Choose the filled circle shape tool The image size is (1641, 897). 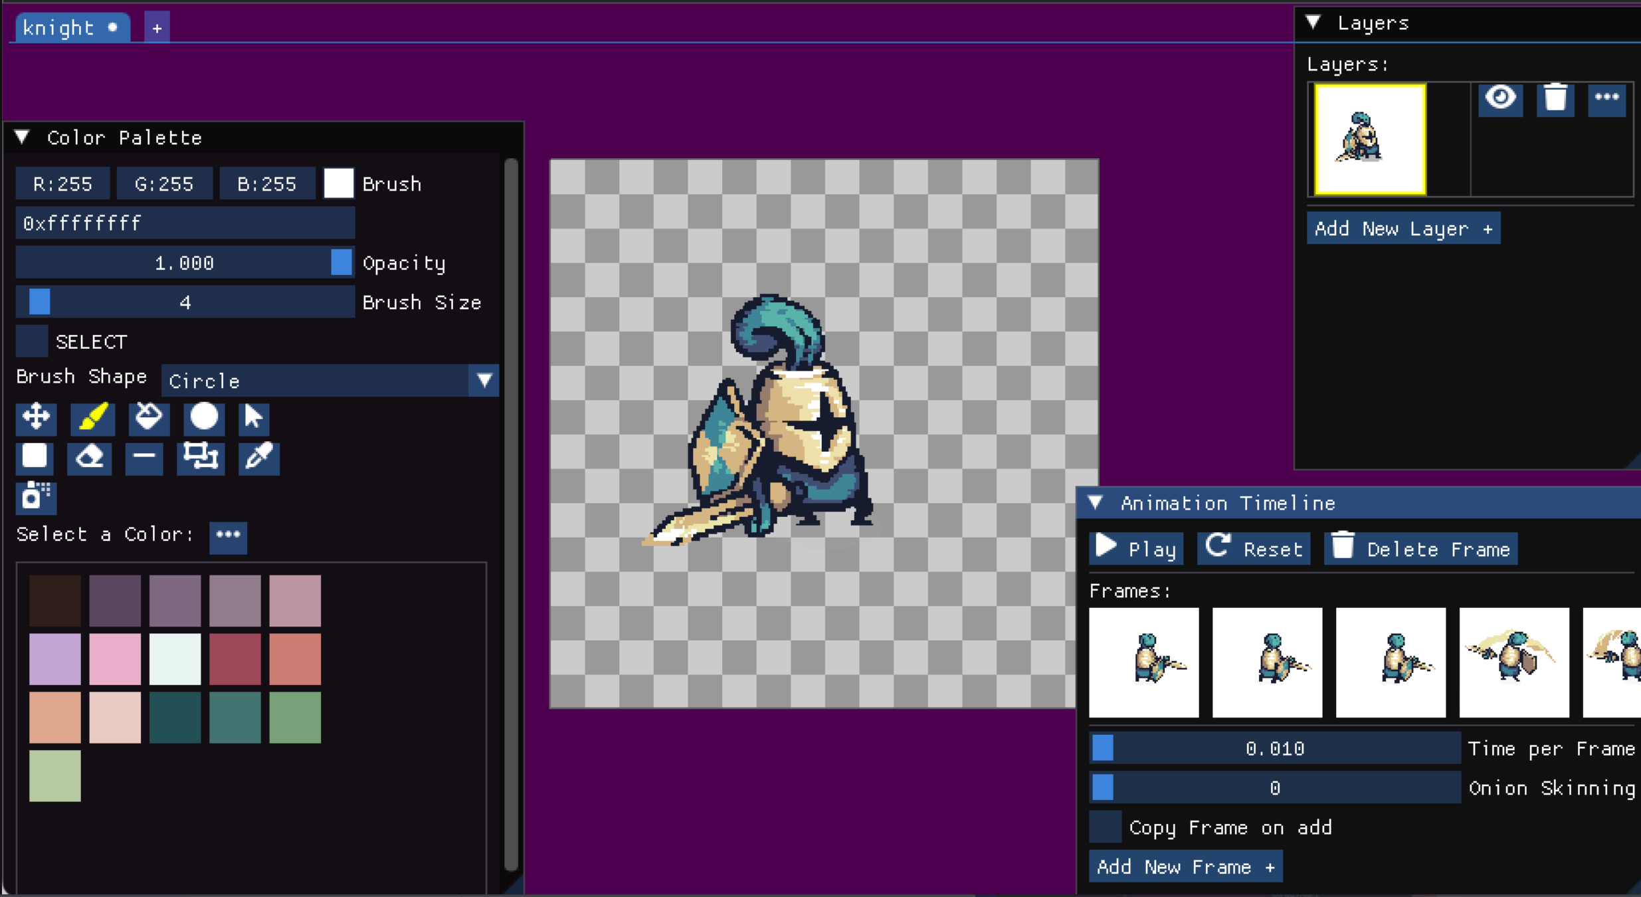coord(204,417)
